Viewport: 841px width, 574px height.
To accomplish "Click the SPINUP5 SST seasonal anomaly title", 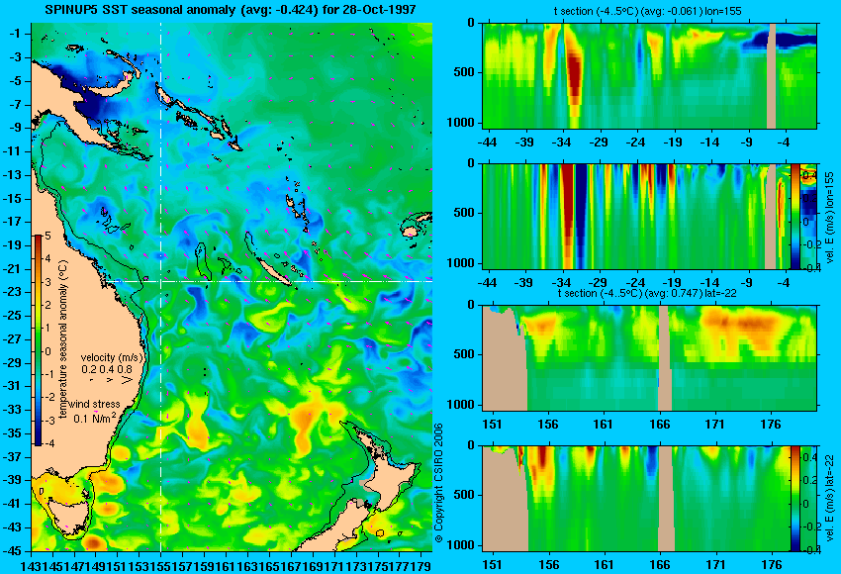I will (x=231, y=10).
